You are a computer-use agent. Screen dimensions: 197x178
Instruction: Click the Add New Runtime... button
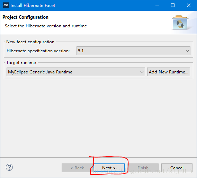pos(169,72)
